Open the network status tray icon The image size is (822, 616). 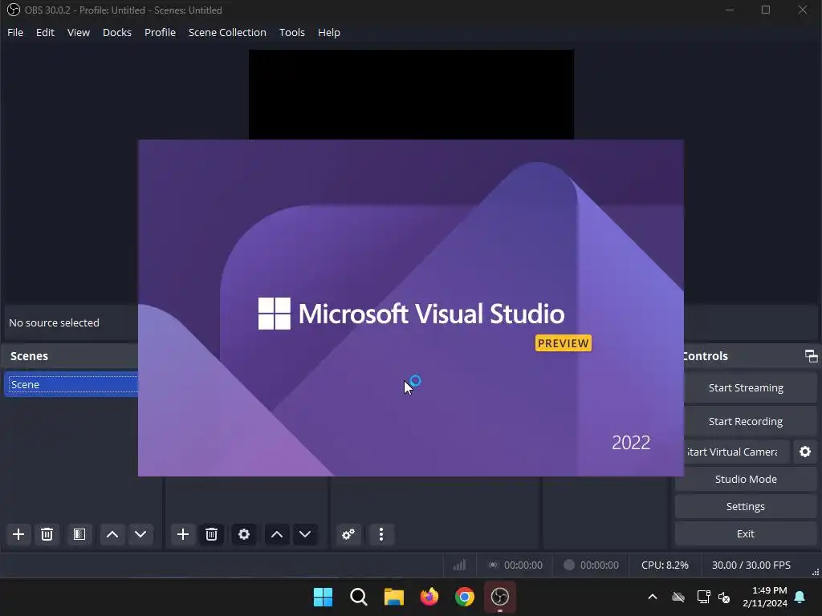pyautogui.click(x=703, y=597)
